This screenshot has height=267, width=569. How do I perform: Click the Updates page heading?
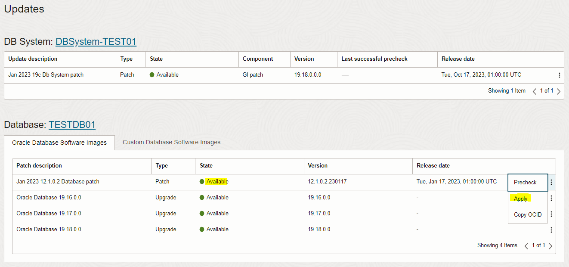point(24,9)
